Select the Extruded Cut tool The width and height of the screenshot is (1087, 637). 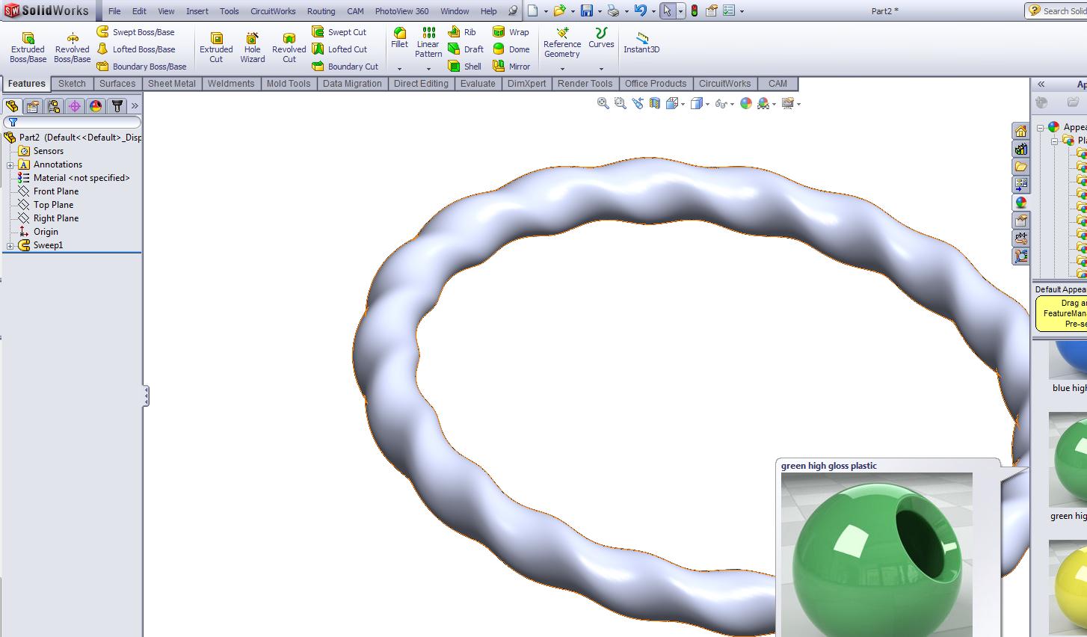[216, 47]
